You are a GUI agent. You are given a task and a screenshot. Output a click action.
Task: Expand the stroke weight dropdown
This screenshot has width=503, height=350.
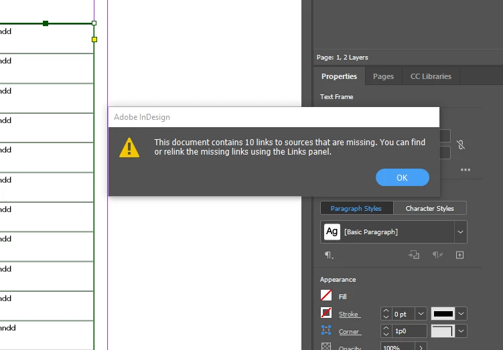pos(421,314)
